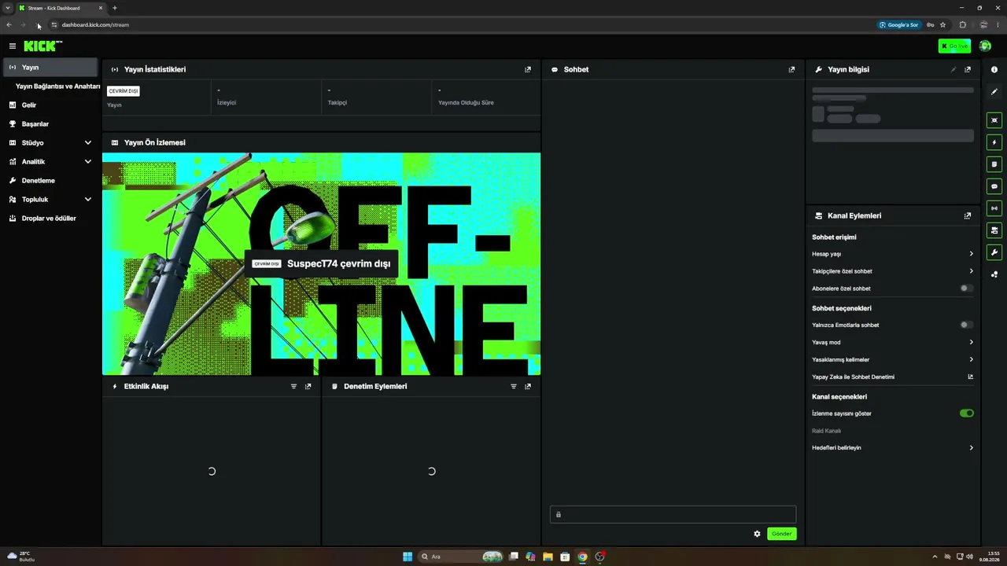The image size is (1007, 566).
Task: Open Denetleme in the sidebar
Action: point(50,180)
